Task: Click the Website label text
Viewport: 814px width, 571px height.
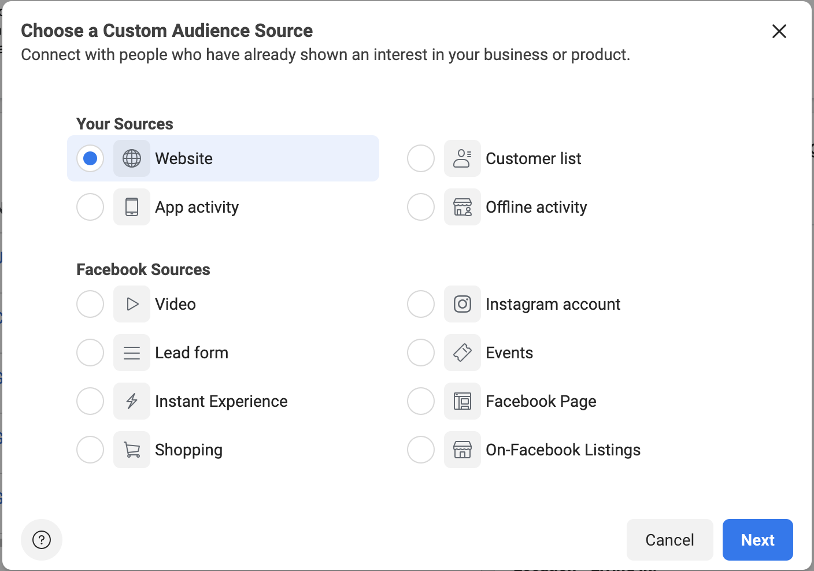Action: click(184, 158)
